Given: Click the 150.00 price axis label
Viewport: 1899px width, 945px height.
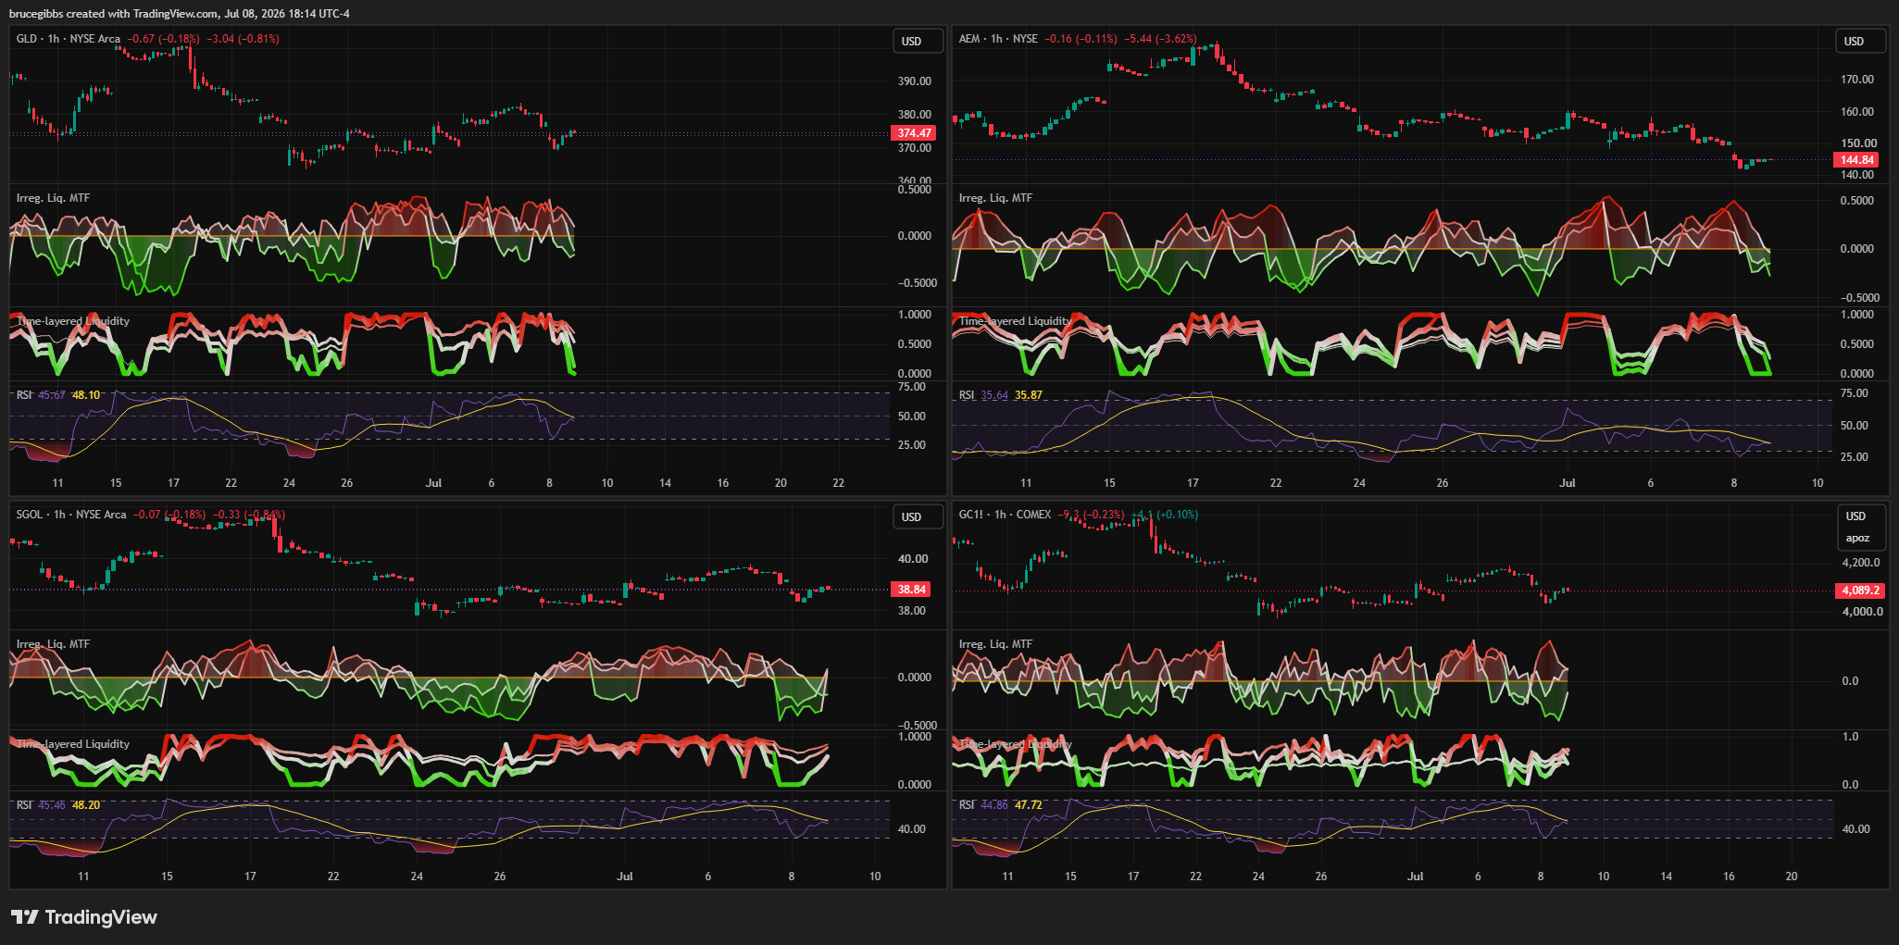Looking at the screenshot, I should click(1857, 143).
